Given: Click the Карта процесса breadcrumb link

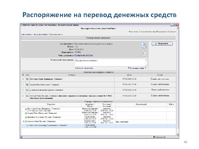Looking at the screenshot, I should click(x=56, y=34).
